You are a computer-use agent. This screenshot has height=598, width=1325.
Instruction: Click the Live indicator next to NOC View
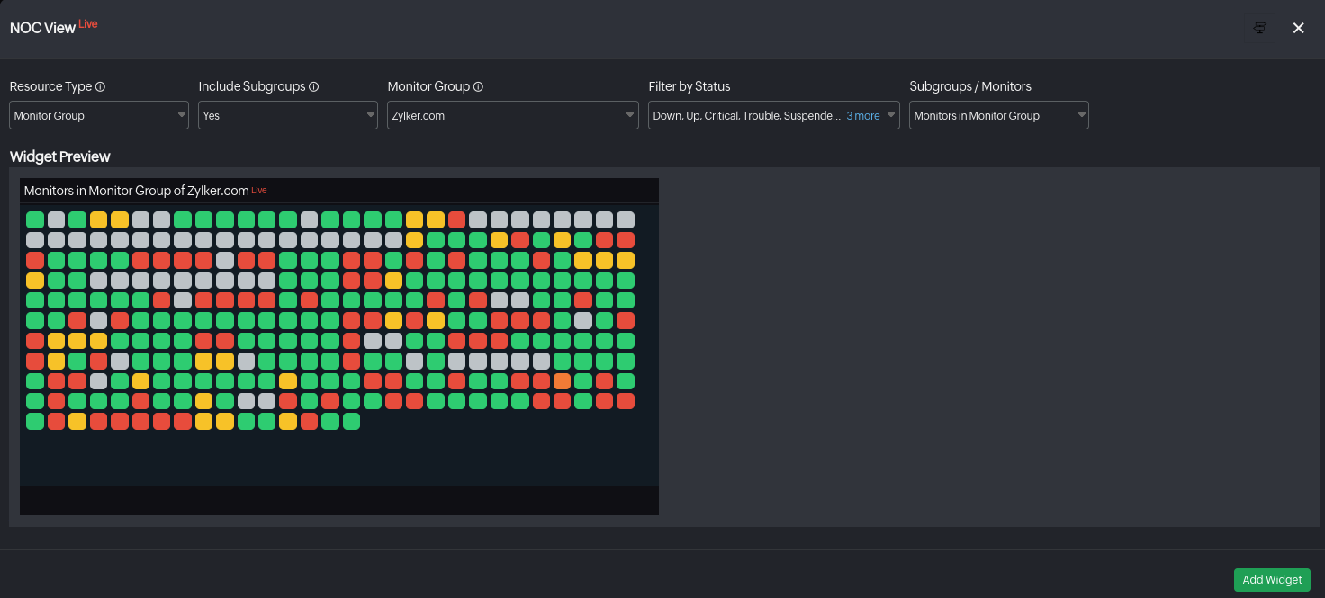tap(88, 22)
